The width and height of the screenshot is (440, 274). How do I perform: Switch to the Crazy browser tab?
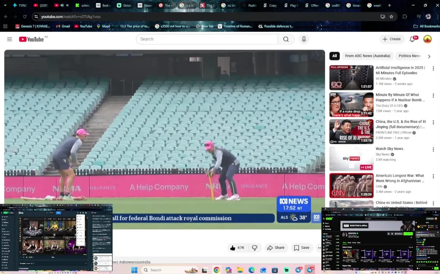pos(270,5)
